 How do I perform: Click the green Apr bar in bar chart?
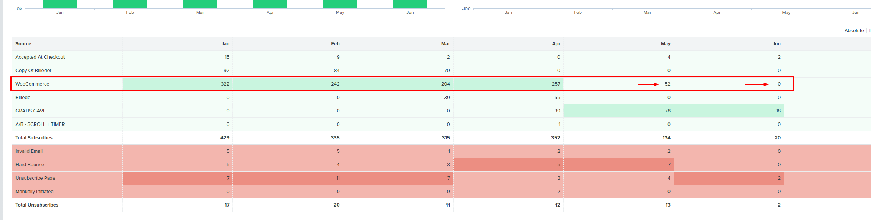point(270,4)
